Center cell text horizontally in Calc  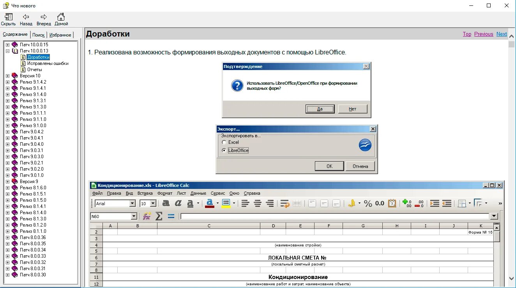click(258, 203)
